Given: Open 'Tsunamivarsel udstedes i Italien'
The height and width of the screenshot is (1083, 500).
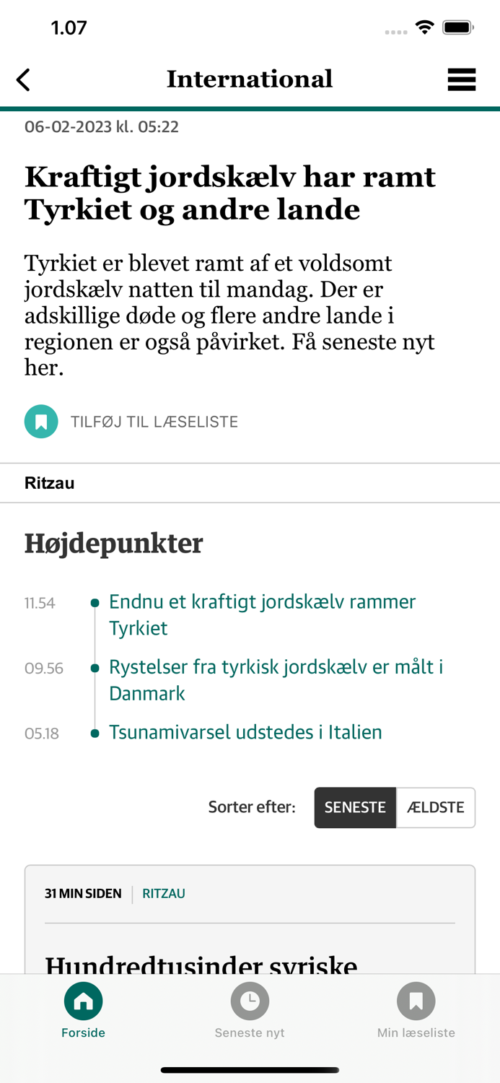Looking at the screenshot, I should 245,732.
